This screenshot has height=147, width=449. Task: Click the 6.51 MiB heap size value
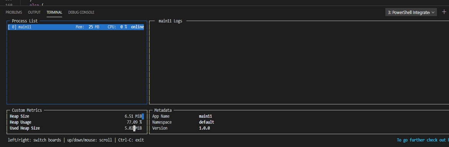tap(133, 116)
